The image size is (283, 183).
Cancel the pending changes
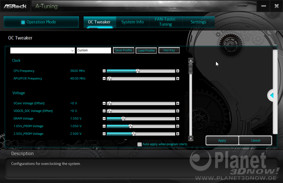pyautogui.click(x=256, y=141)
